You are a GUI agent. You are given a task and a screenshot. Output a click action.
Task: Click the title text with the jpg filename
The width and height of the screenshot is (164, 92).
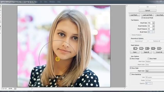(18, 2)
